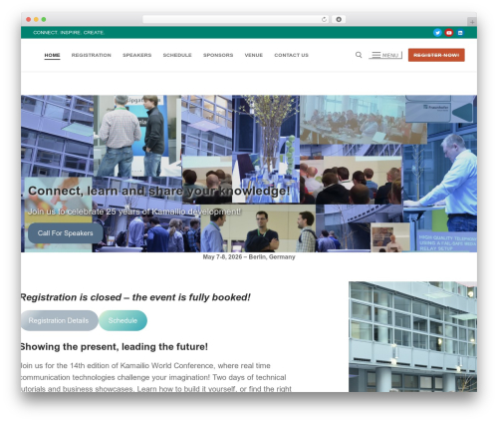Click 'Registration is closed' heading
The height and width of the screenshot is (422, 498).
point(135,297)
